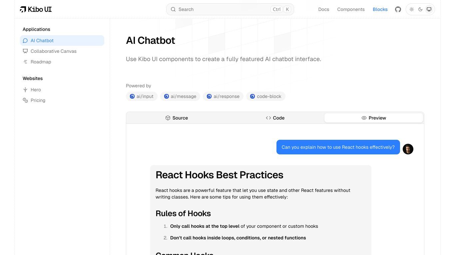Click the Applications sidebar heading
The width and height of the screenshot is (455, 255).
pyautogui.click(x=36, y=29)
